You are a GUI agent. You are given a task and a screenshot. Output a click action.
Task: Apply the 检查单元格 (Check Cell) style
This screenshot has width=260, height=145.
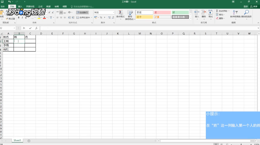pyautogui.click(x=180, y=17)
